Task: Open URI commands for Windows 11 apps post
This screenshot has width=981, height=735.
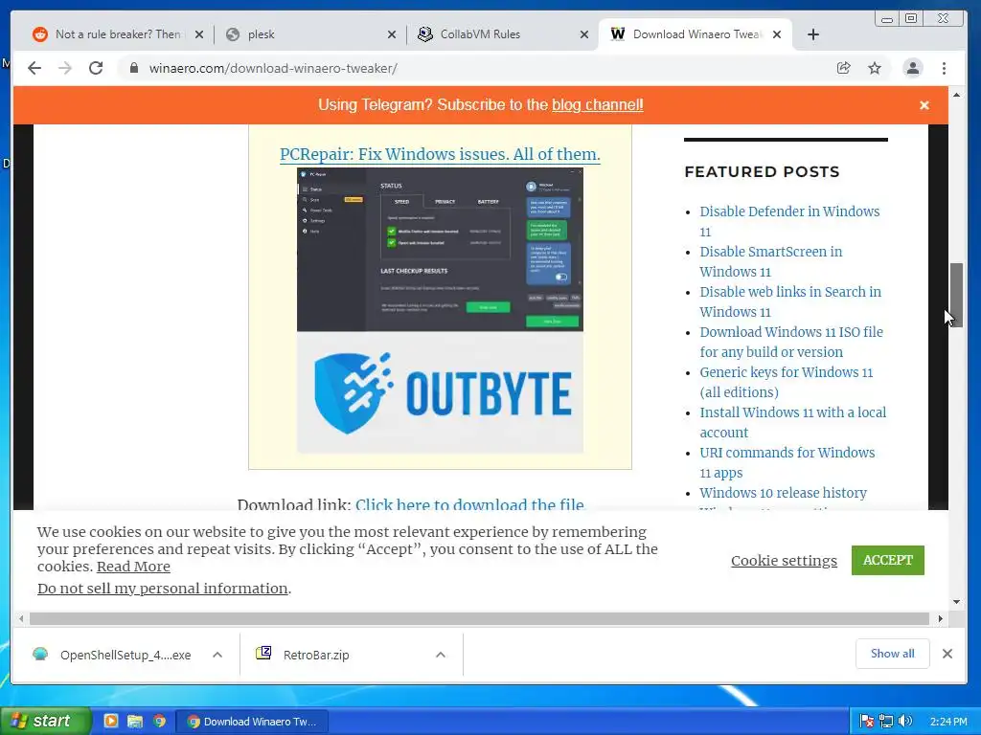Action: pos(787,462)
